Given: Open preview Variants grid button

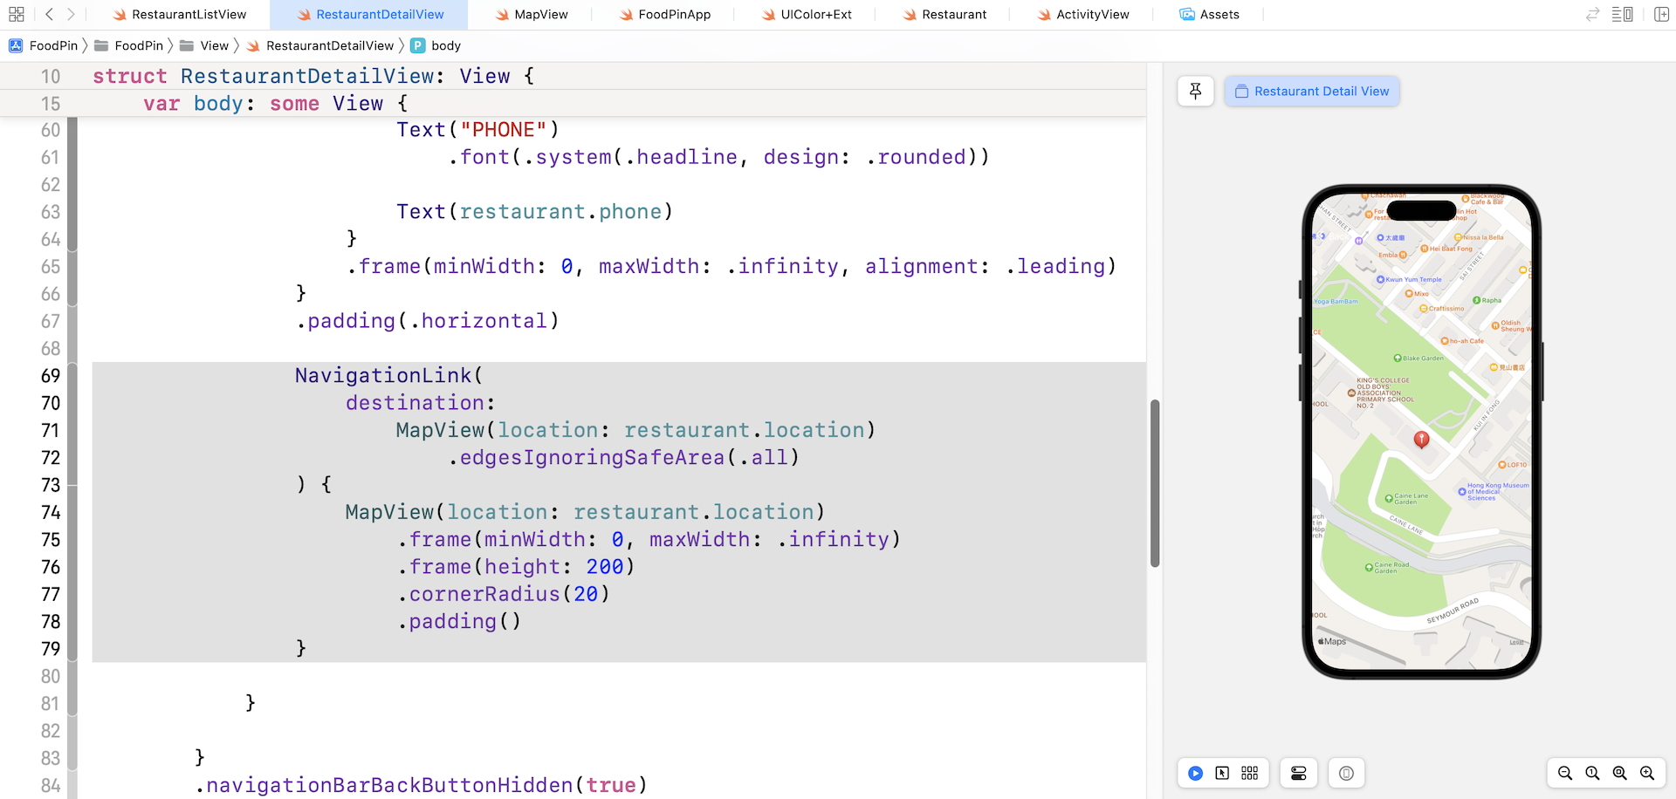Looking at the screenshot, I should point(1249,773).
